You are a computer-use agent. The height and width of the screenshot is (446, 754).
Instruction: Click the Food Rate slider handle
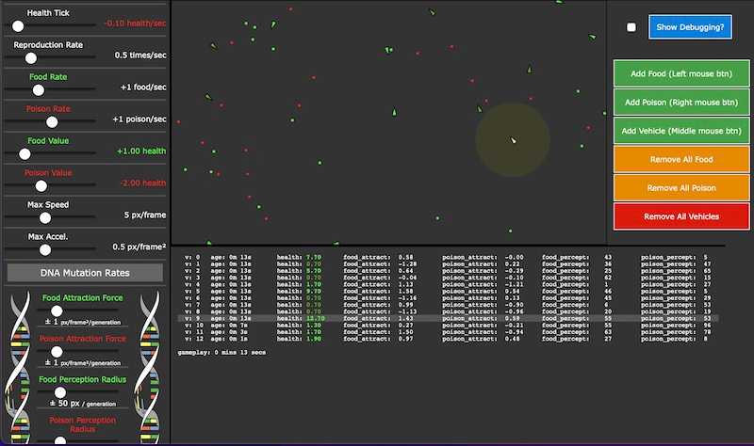coord(39,90)
